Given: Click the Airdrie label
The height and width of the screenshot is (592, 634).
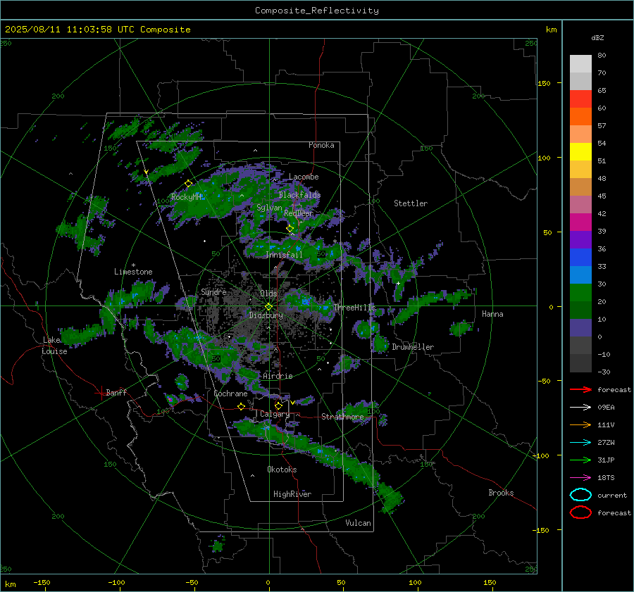Looking at the screenshot, I should (x=278, y=376).
